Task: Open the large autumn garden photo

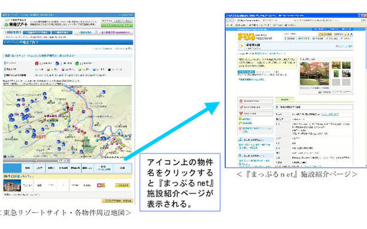Action: coord(314,74)
